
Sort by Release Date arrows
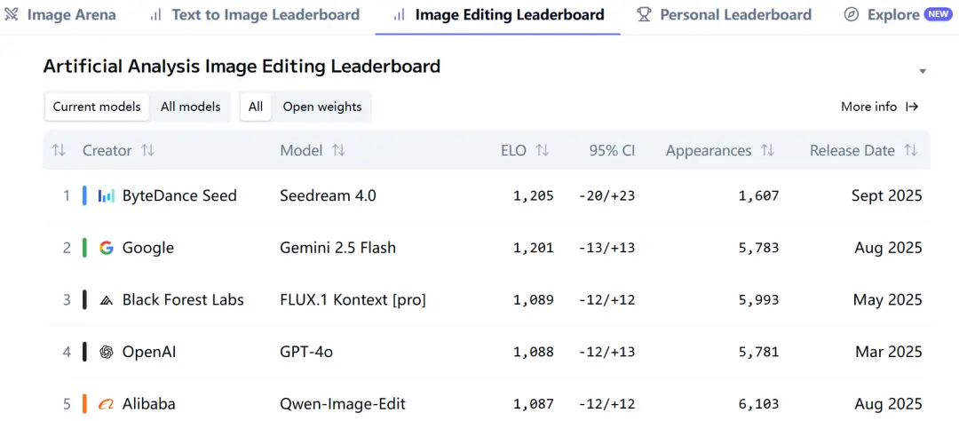pos(911,151)
